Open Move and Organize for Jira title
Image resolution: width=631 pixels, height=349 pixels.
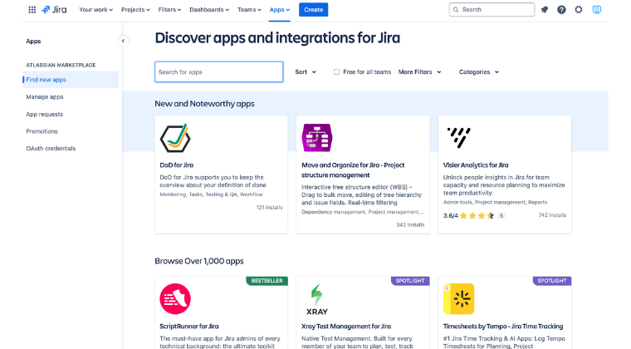point(353,170)
